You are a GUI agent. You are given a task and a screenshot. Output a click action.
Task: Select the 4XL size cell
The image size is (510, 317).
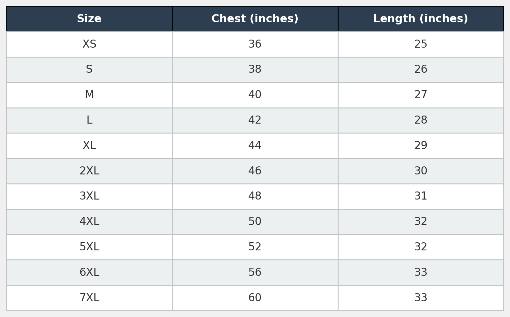(x=89, y=222)
